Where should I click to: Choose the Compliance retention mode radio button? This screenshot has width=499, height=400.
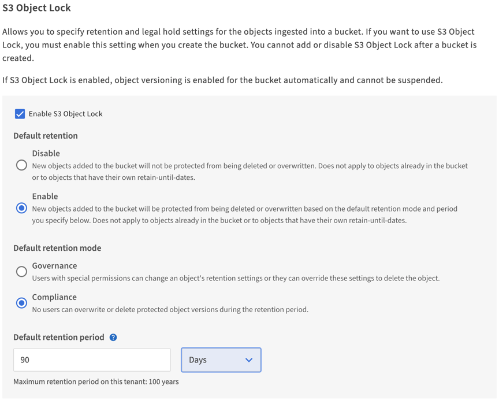pyautogui.click(x=21, y=303)
